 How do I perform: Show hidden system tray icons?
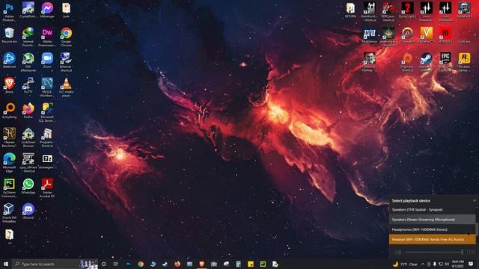point(423,264)
